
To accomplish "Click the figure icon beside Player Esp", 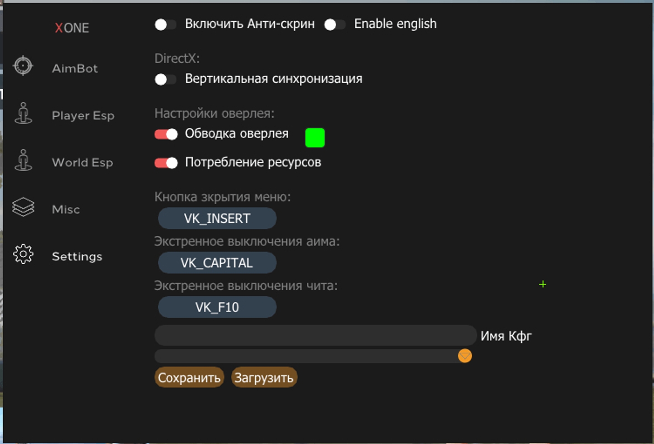I will [x=23, y=113].
